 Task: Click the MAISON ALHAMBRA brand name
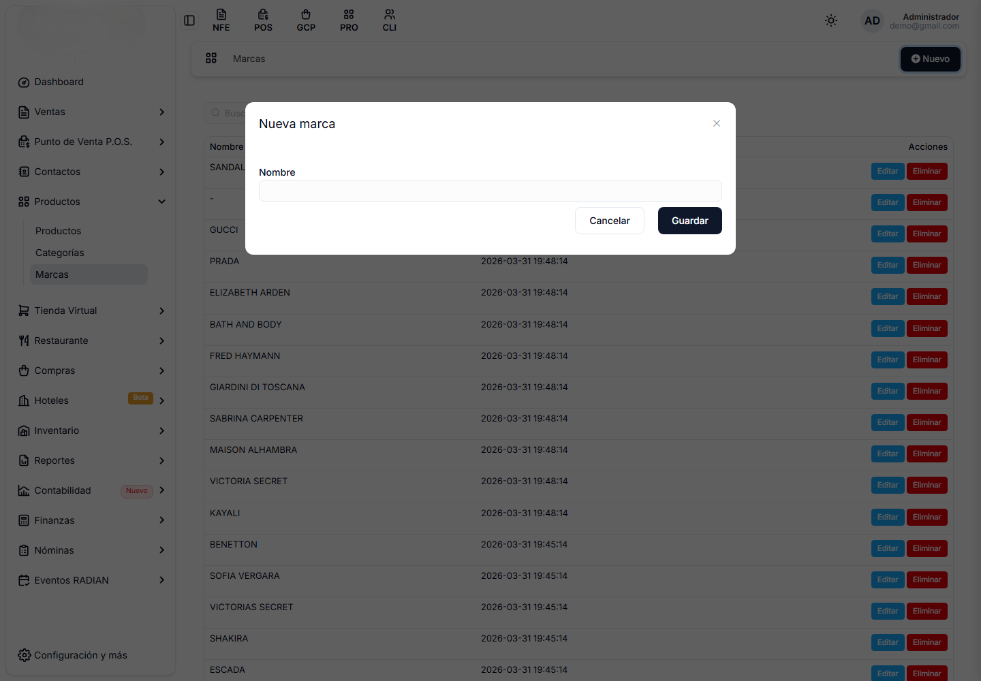click(253, 449)
